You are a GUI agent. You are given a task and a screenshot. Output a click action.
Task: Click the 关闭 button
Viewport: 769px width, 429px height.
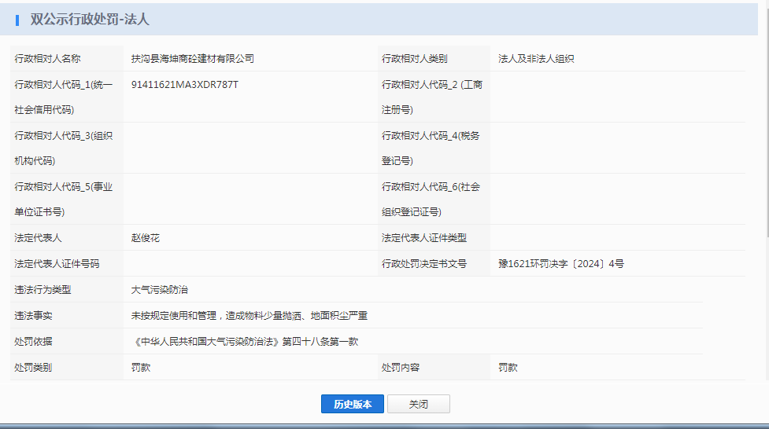(x=418, y=404)
